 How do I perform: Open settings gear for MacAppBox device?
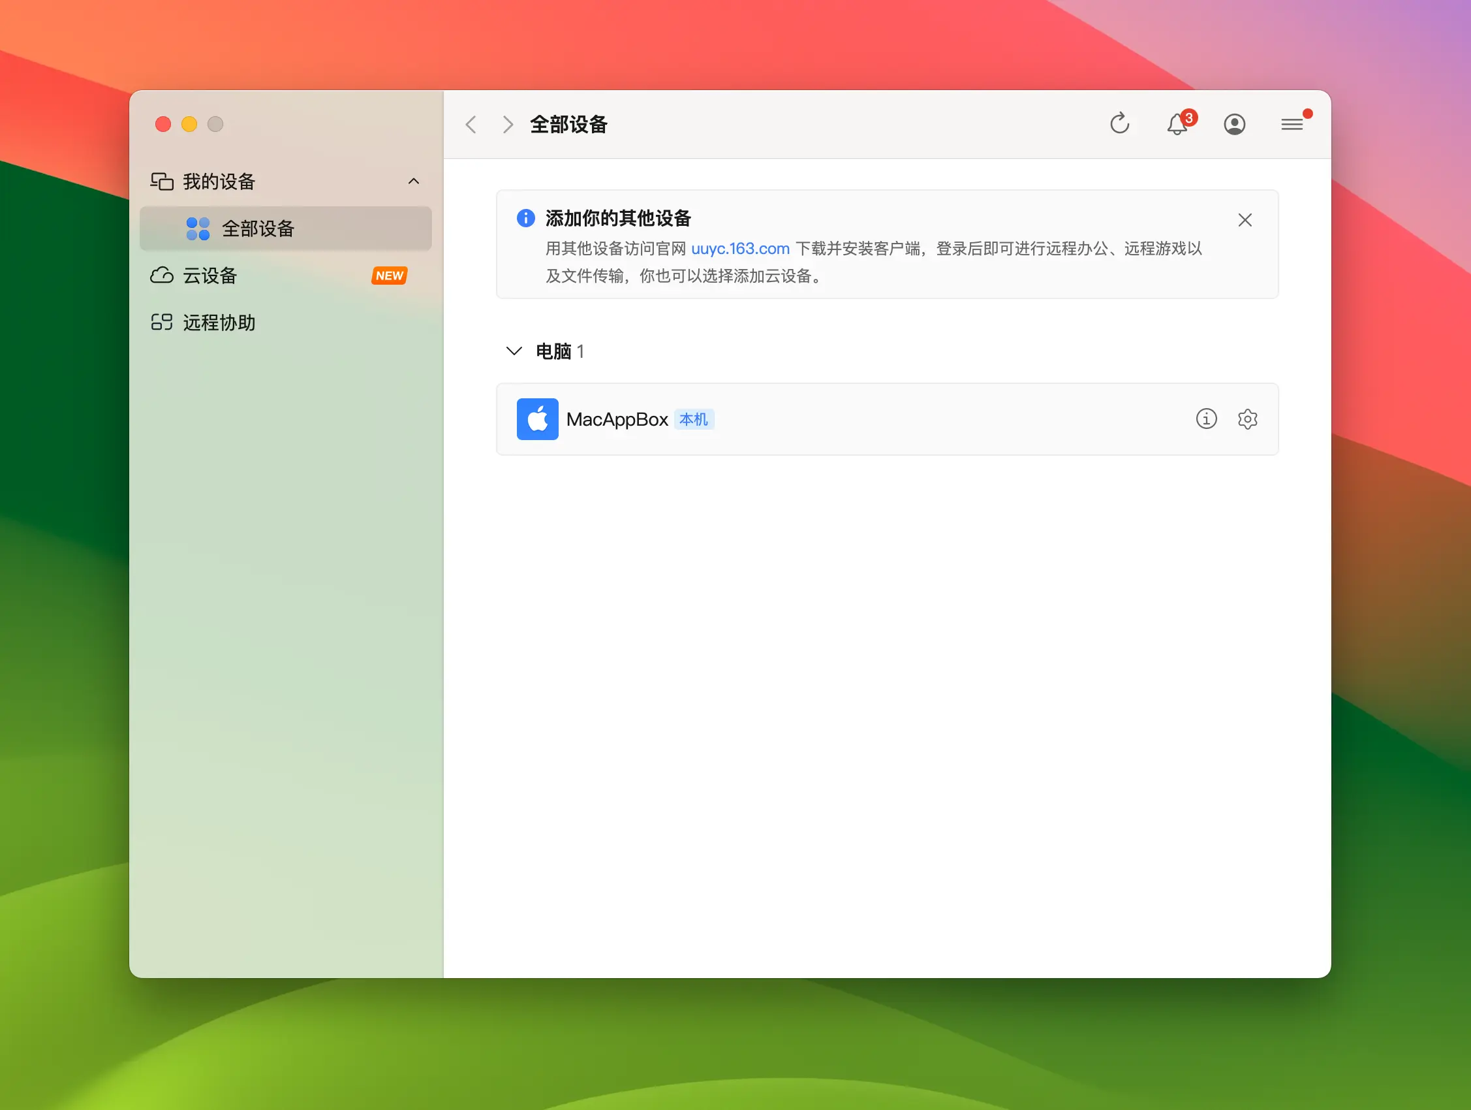[x=1247, y=419]
